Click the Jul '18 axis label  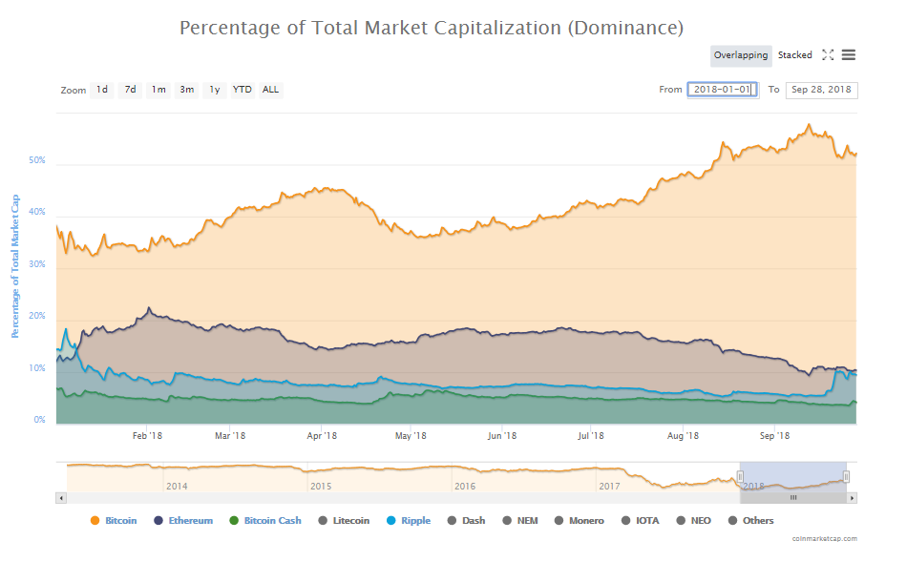(x=591, y=436)
